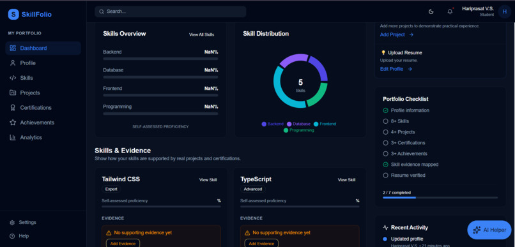Open the AI Helper button
Screen dimensions: 515x247
[489, 230]
